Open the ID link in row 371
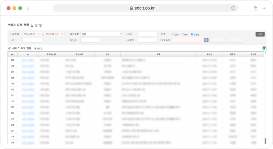 pos(28,96)
